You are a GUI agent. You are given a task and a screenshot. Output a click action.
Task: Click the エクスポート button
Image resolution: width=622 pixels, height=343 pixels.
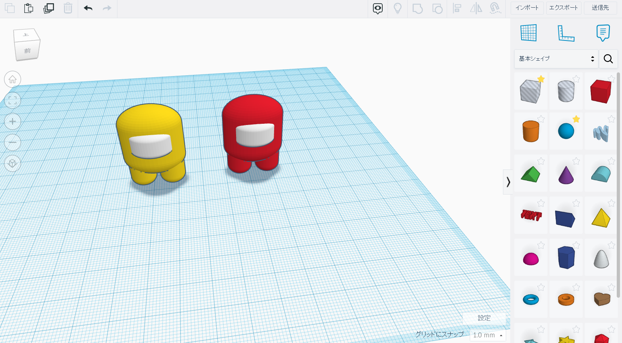pos(563,8)
